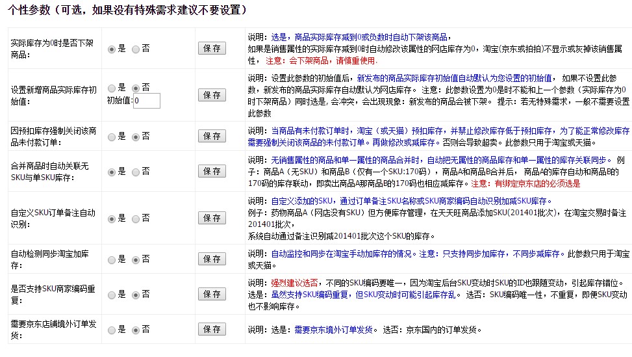Click 是 radio for 实际库存为0时是否下架商品
632x357 pixels.
click(x=112, y=49)
